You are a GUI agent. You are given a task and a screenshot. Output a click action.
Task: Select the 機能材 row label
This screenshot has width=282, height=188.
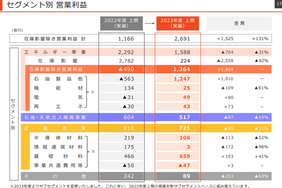[x=58, y=88]
